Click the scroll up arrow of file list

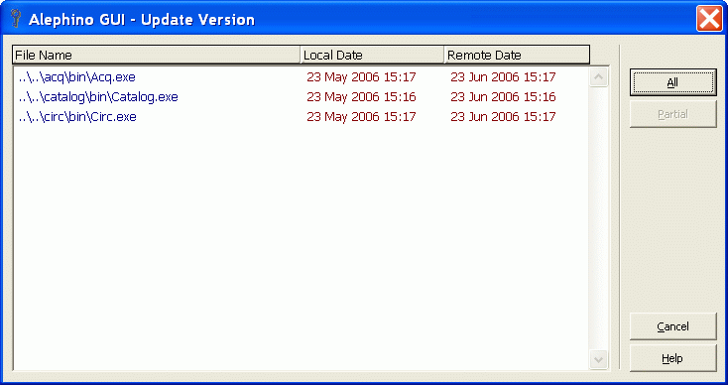(x=598, y=77)
